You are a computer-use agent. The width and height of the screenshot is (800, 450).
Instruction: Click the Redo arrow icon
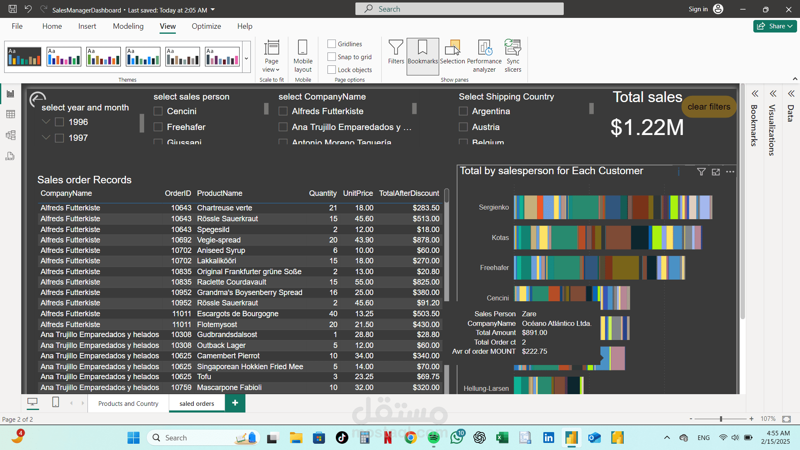[x=43, y=9]
